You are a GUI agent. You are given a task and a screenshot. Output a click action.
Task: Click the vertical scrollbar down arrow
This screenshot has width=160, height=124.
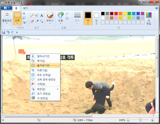[x=157, y=112]
